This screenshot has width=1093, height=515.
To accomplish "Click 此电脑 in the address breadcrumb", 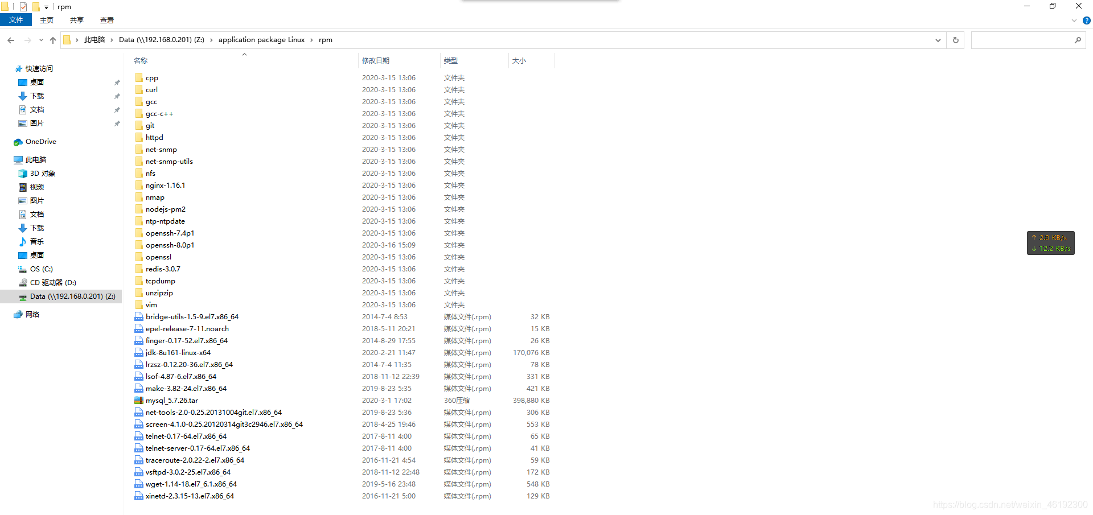I will [x=94, y=40].
